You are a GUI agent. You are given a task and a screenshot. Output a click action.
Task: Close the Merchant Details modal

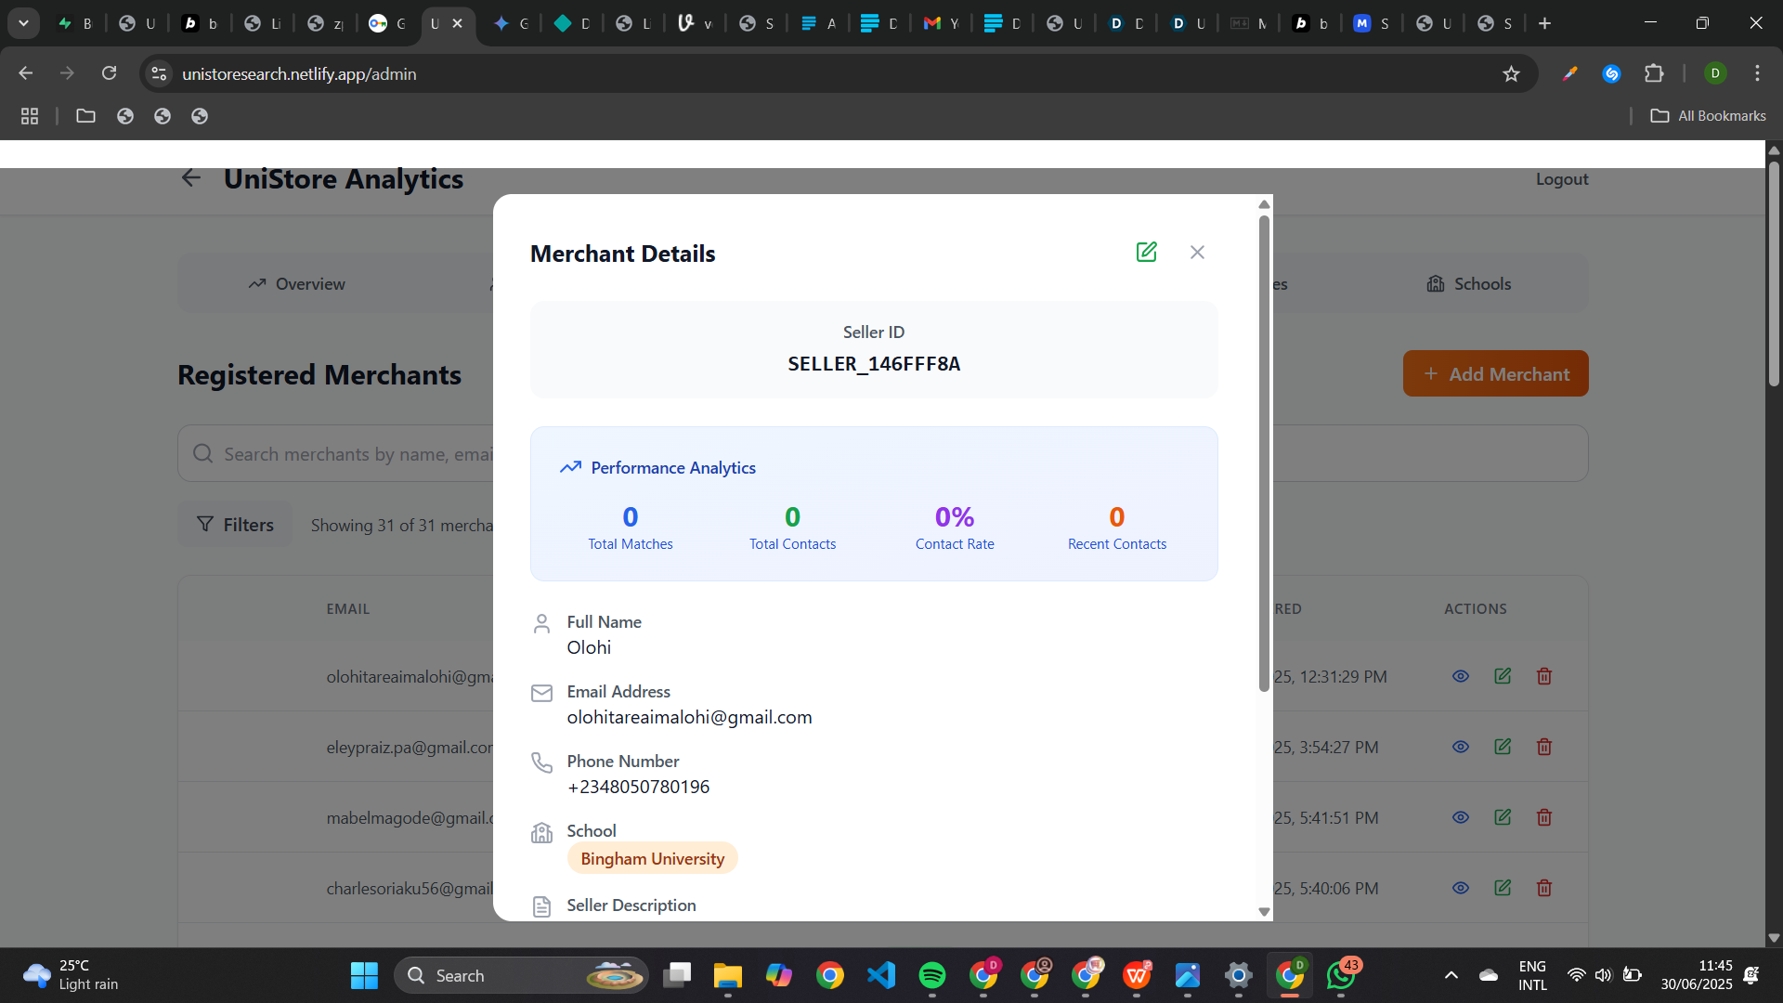coord(1197,252)
